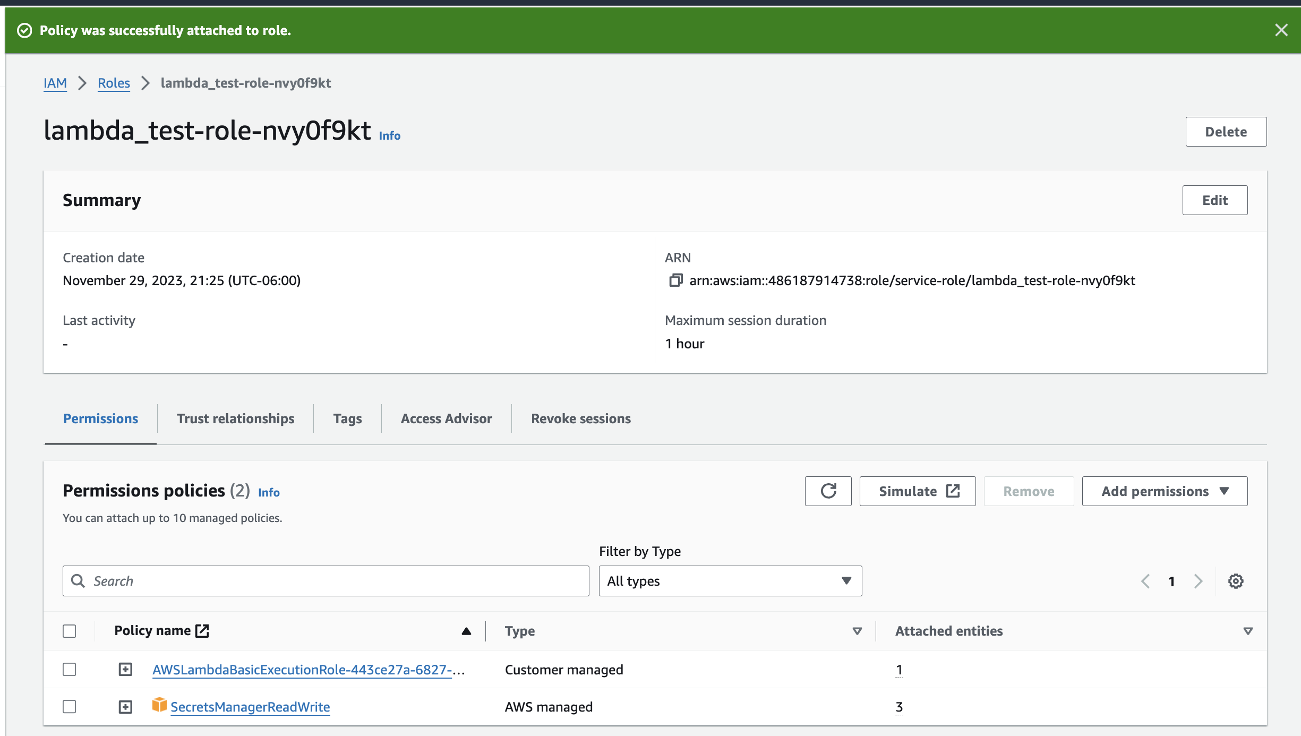The width and height of the screenshot is (1301, 736).
Task: Click the orange SecretsManagerReadWrite policy icon
Action: pos(159,705)
